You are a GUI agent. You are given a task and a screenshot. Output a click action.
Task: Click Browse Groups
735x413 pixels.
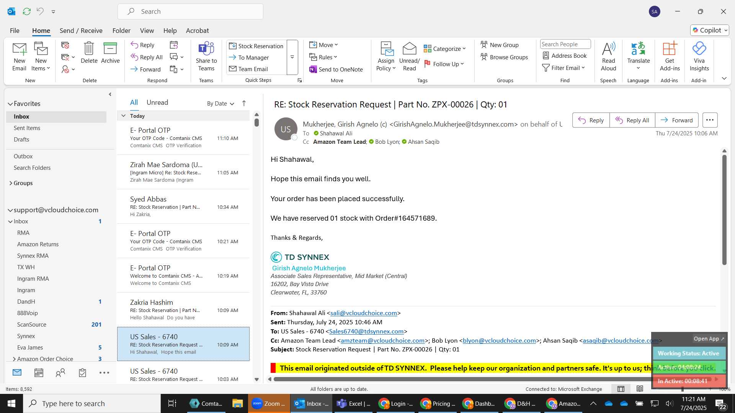pos(504,57)
